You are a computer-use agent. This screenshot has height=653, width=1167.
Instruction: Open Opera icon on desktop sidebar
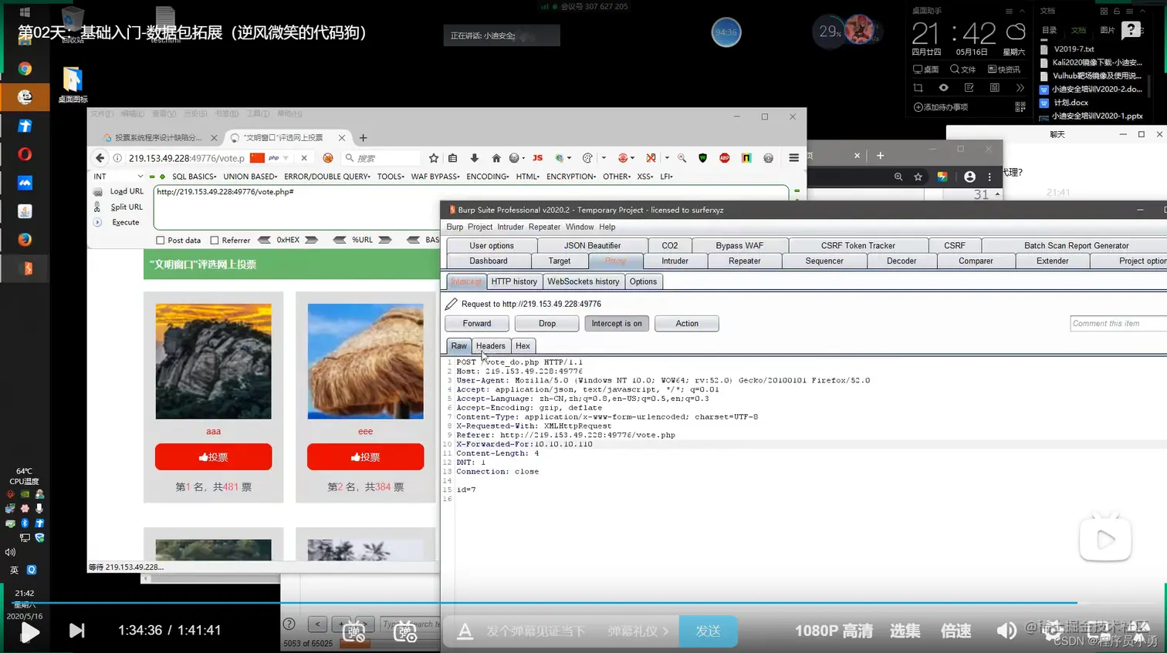[25, 153]
